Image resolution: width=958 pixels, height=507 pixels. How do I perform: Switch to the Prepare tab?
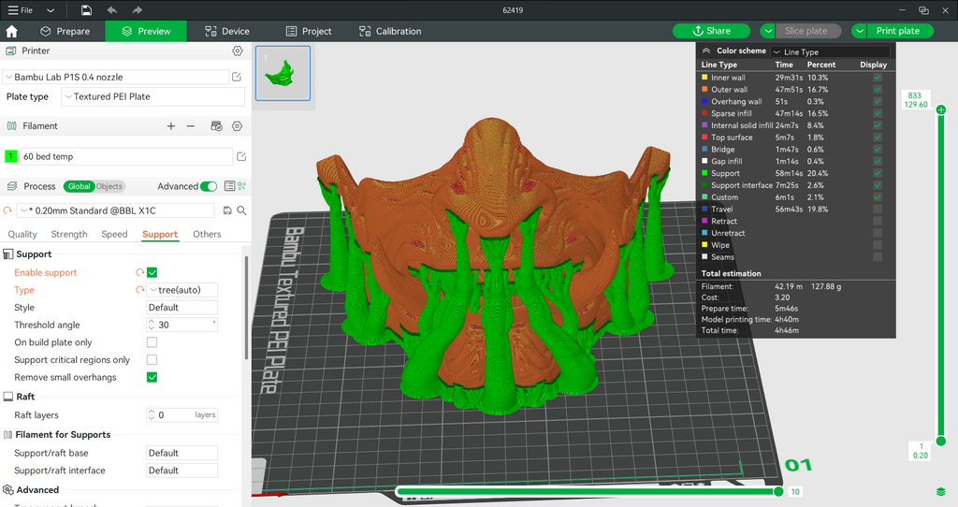[x=65, y=31]
